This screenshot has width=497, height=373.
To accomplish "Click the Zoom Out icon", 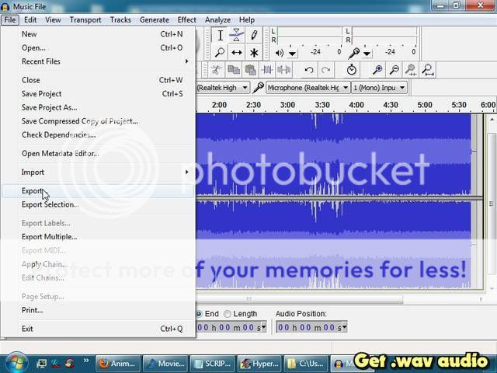I will tap(394, 70).
